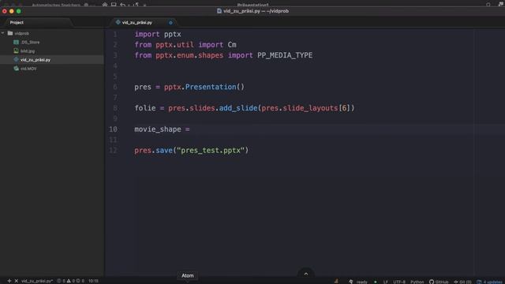Change the Python grammar selector
Image resolution: width=505 pixels, height=284 pixels.
(x=417, y=282)
